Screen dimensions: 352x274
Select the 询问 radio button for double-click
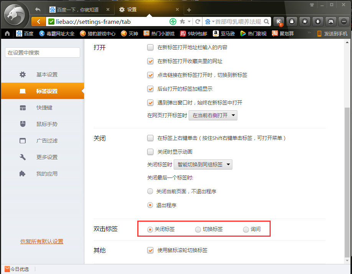(x=245, y=229)
